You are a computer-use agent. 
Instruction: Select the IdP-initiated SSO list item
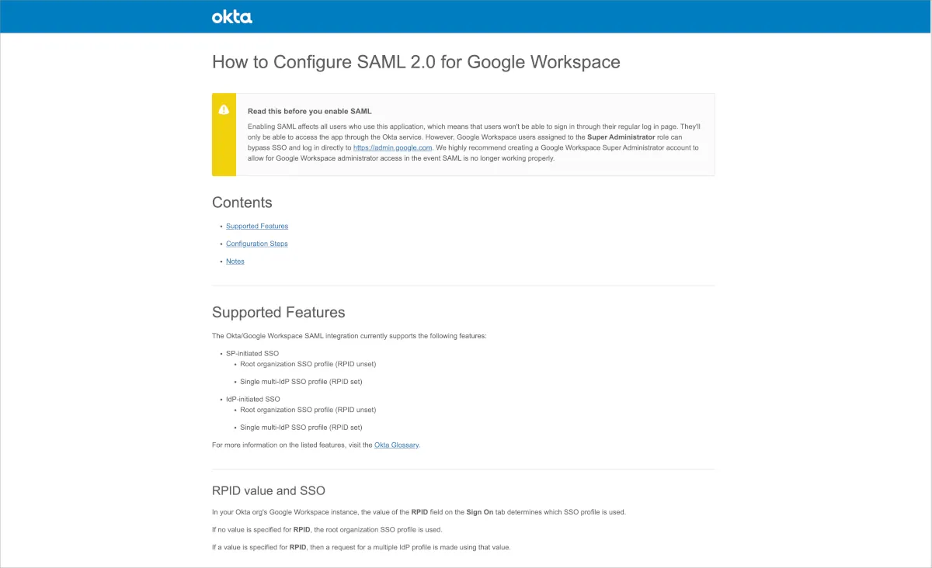coord(253,400)
